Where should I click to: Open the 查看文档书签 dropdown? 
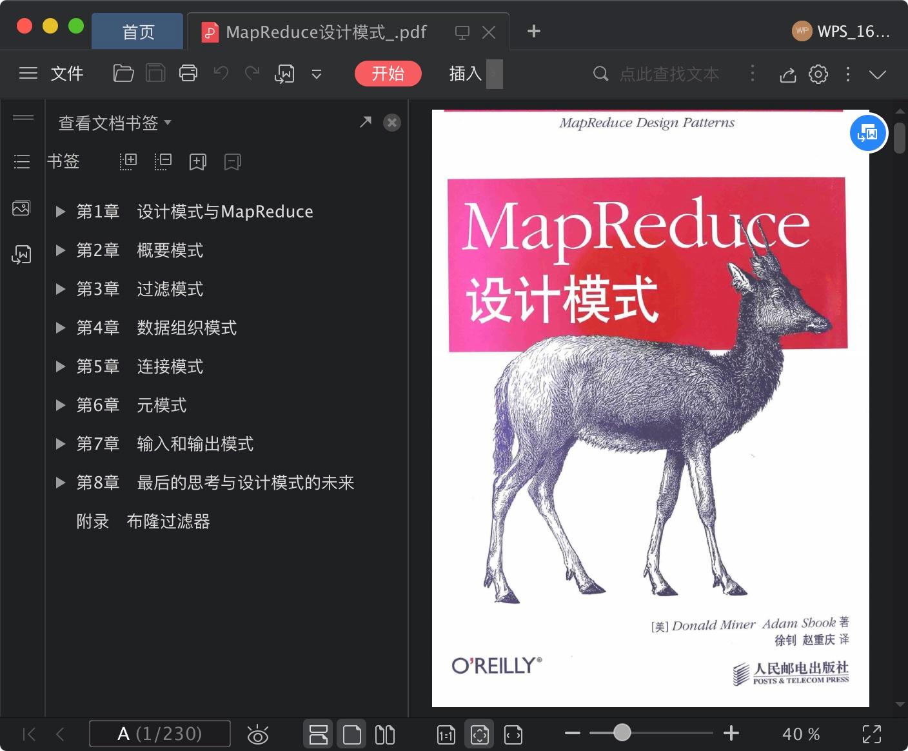click(115, 123)
